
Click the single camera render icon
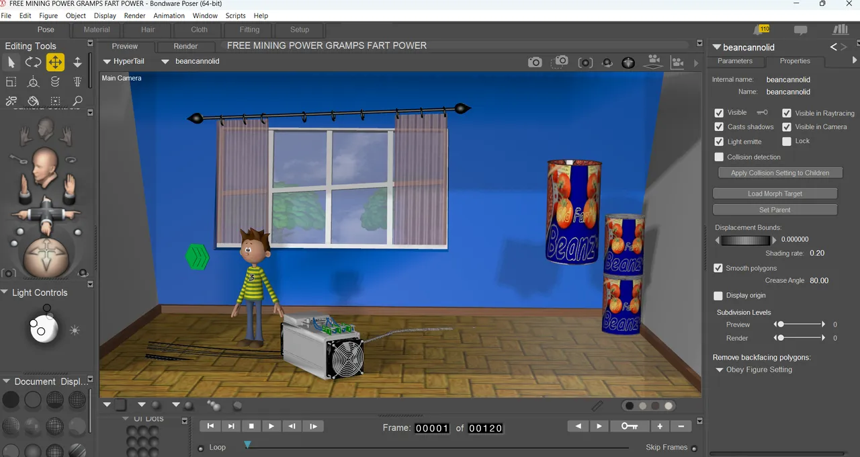(x=535, y=62)
